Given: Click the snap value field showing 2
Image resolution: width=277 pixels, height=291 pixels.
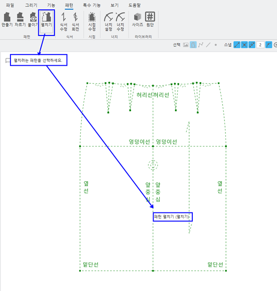Looking at the screenshot, I should click(260, 45).
